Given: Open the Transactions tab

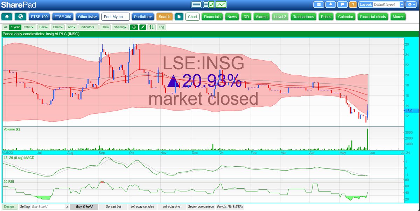Looking at the screenshot, I should coord(303,17).
